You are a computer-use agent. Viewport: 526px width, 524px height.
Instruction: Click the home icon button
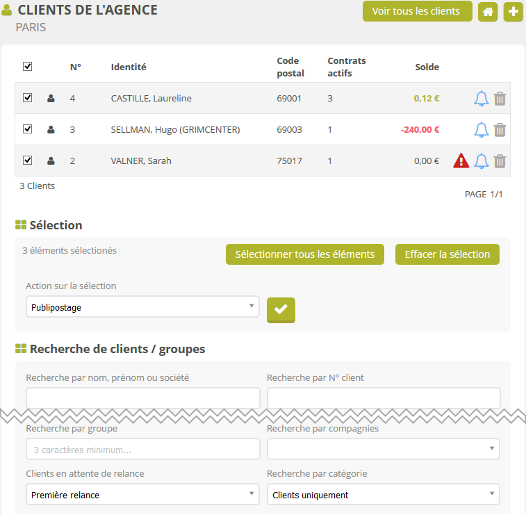[488, 12]
